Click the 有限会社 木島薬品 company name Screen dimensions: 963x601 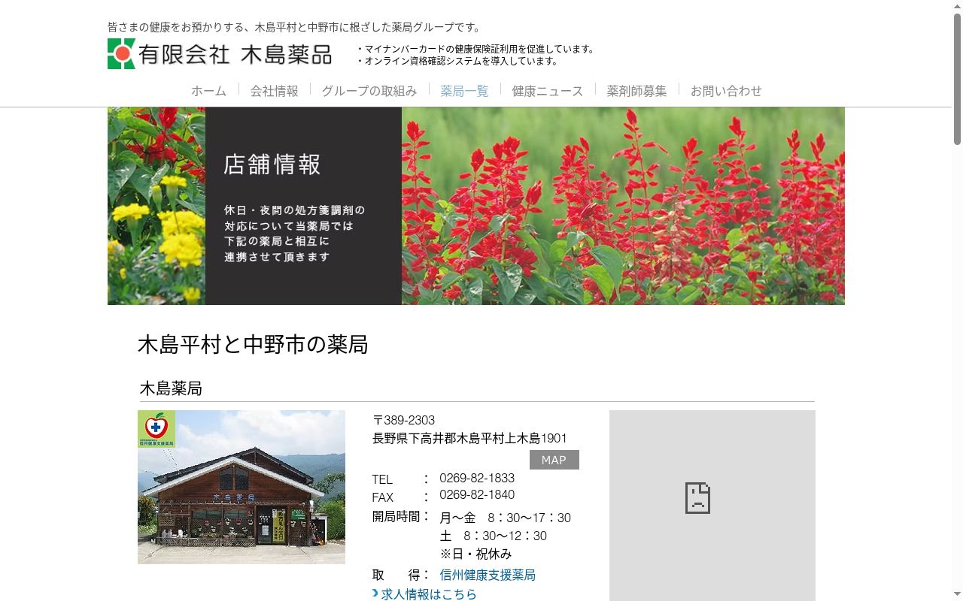(x=235, y=54)
